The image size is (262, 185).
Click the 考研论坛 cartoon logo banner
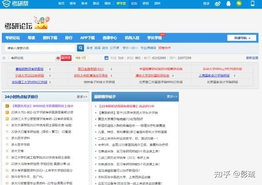click(27, 23)
